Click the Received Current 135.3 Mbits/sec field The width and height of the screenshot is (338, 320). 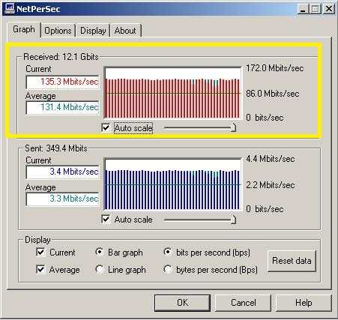pyautogui.click(x=62, y=82)
